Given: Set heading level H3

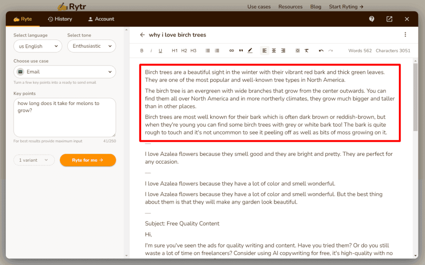Looking at the screenshot, I should tap(193, 51).
